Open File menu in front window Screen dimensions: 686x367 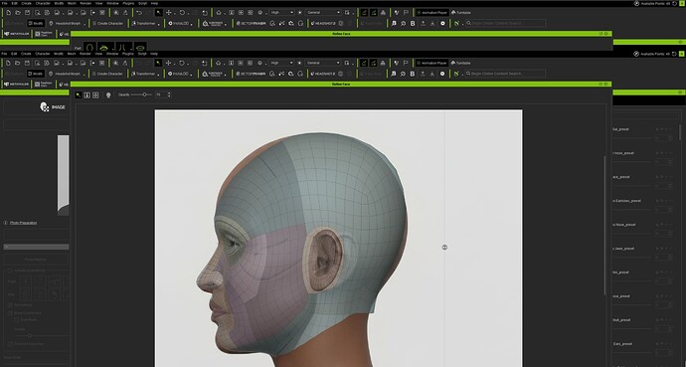point(4,54)
